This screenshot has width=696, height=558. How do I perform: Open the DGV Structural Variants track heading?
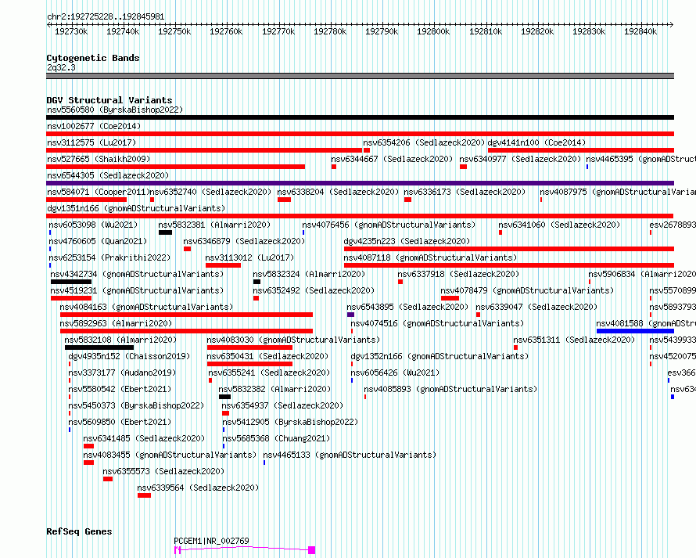click(x=109, y=100)
